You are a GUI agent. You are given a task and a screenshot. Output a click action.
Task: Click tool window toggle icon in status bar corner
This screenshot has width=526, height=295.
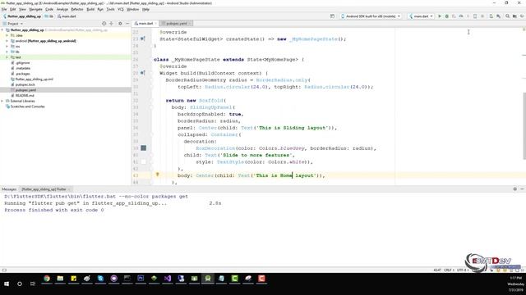[x=4, y=270]
